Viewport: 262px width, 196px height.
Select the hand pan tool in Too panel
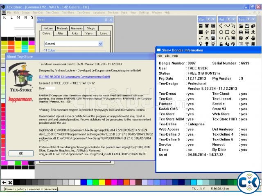(x=253, y=38)
